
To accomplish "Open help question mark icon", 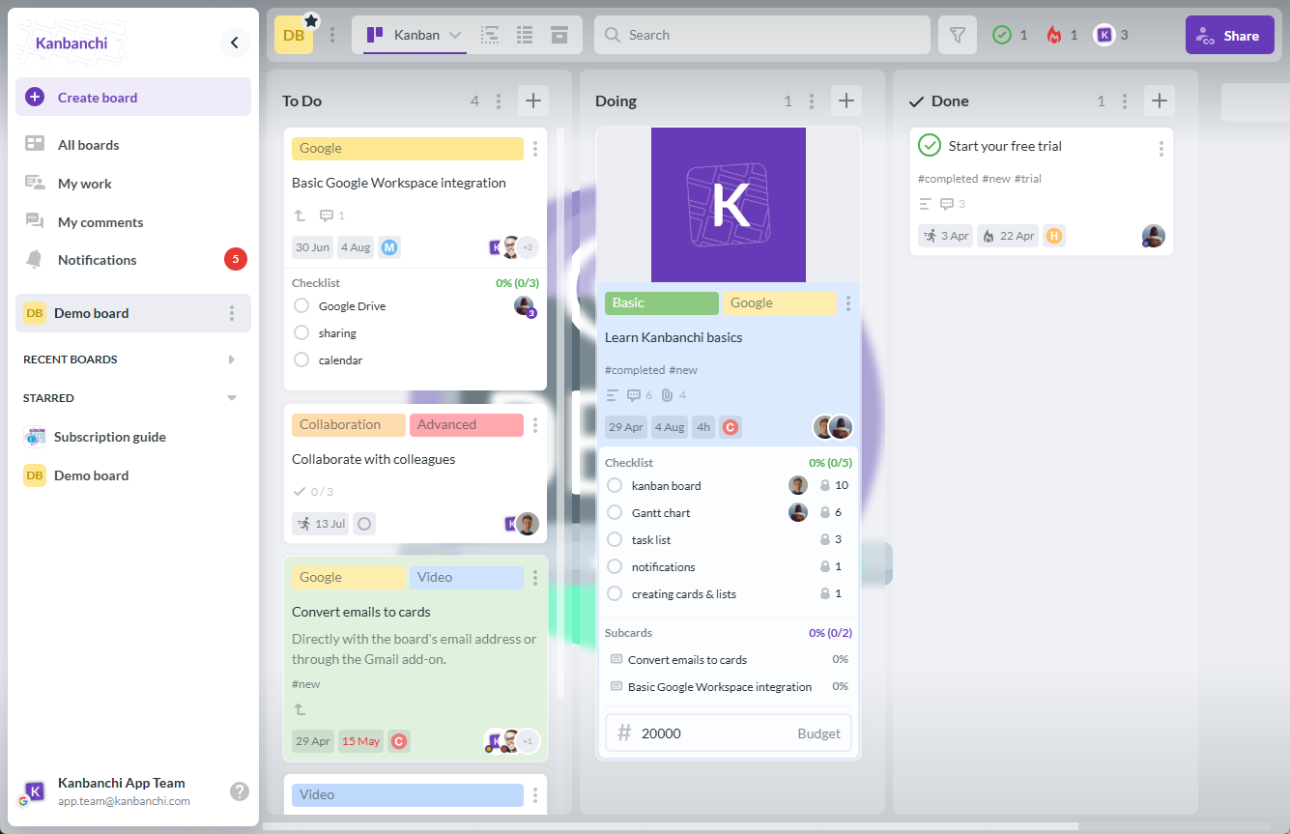I will 240,791.
